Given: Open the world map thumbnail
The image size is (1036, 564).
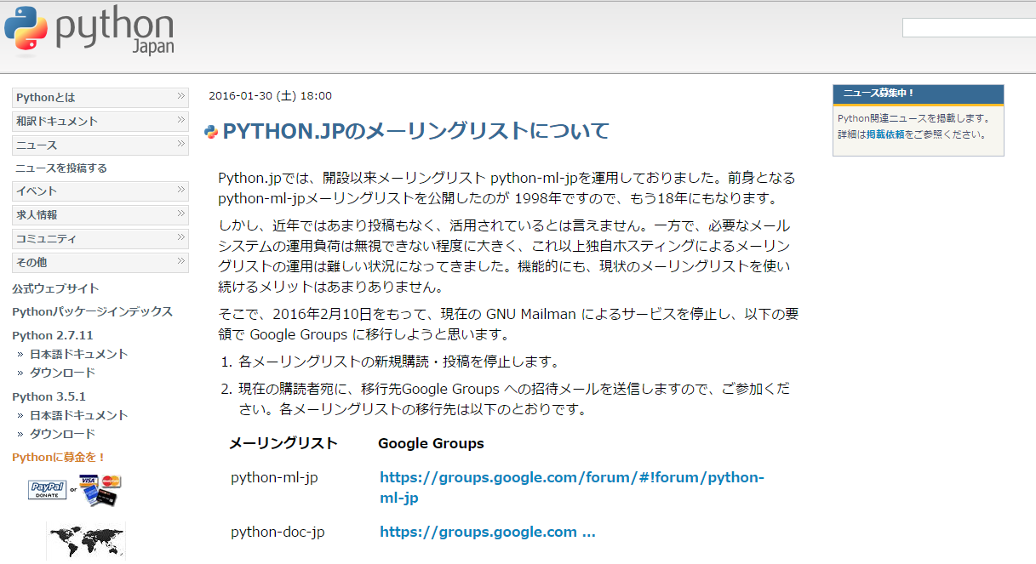Looking at the screenshot, I should click(86, 542).
